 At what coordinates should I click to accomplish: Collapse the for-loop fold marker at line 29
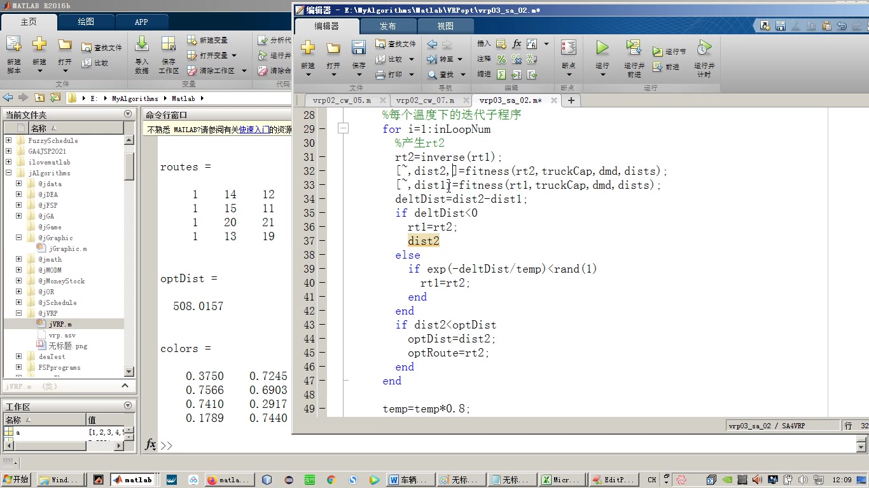[x=343, y=128]
